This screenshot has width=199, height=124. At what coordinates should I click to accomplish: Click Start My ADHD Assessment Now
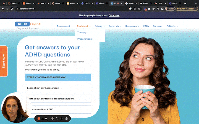tap(58, 77)
